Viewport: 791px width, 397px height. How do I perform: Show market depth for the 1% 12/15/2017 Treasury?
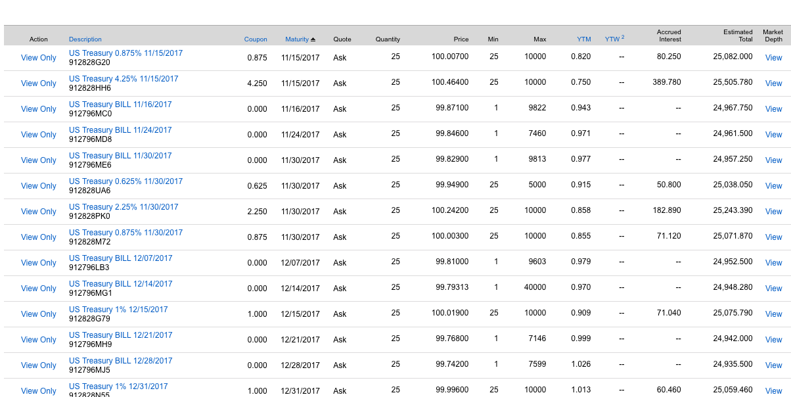pyautogui.click(x=773, y=314)
